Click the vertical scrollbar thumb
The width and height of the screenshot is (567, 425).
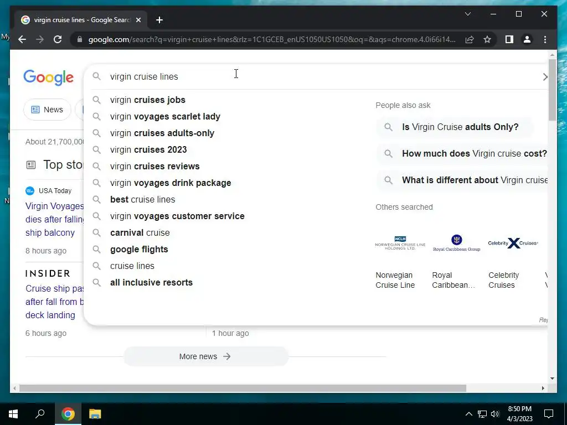point(552,90)
